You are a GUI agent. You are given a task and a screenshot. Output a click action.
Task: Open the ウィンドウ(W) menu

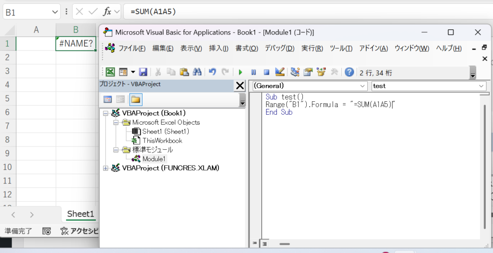coord(412,48)
